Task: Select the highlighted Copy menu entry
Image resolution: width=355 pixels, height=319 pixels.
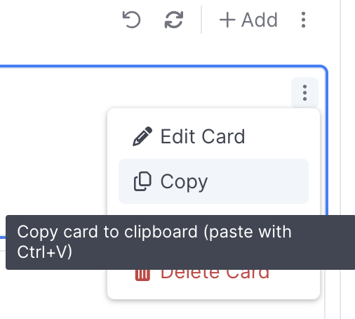Action: [213, 181]
